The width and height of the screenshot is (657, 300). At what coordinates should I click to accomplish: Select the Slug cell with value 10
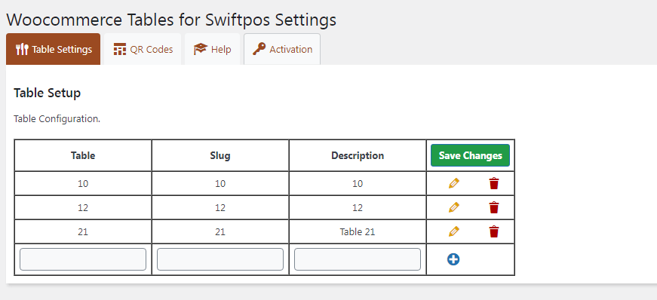220,183
